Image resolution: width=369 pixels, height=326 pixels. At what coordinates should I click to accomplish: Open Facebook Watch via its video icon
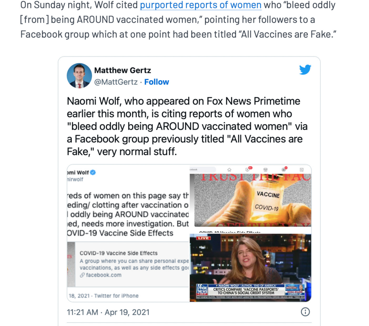tap(248, 169)
